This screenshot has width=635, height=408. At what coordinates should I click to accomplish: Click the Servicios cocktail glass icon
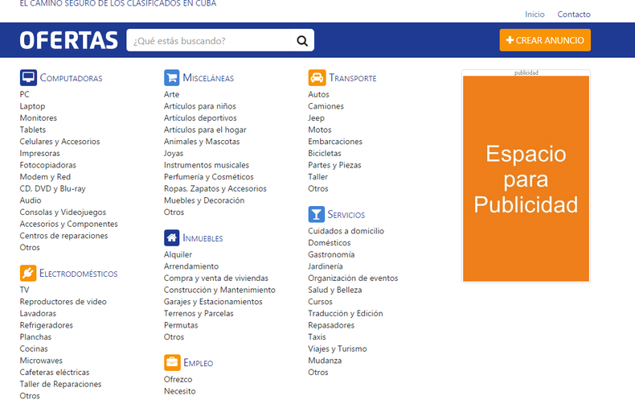point(316,214)
